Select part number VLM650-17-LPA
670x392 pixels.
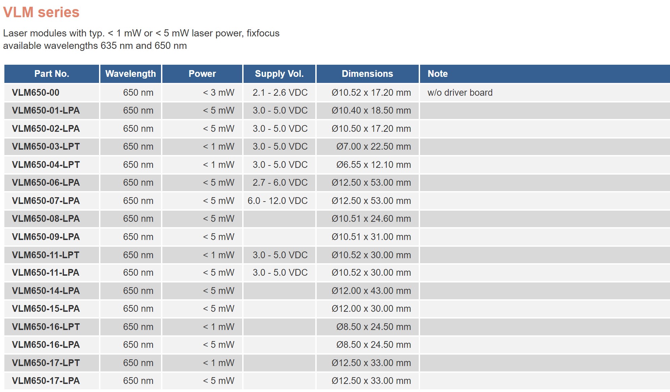click(x=46, y=381)
